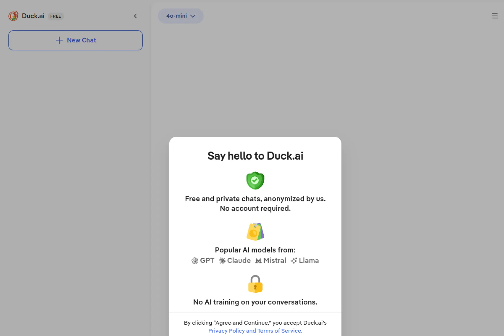Screen dimensions: 504x336
Task: Open the hamburger menu
Action: [494, 16]
